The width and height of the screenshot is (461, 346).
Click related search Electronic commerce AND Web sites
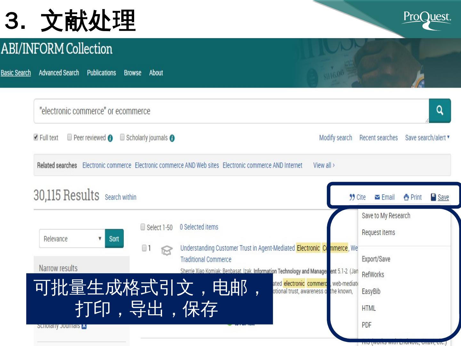177,165
